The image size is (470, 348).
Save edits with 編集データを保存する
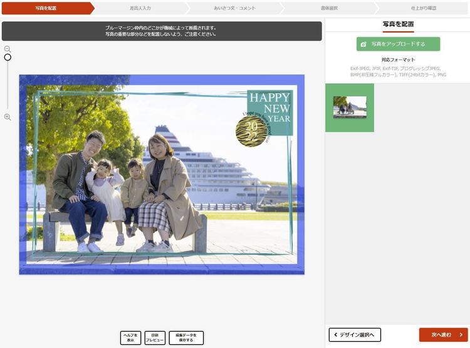point(186,338)
